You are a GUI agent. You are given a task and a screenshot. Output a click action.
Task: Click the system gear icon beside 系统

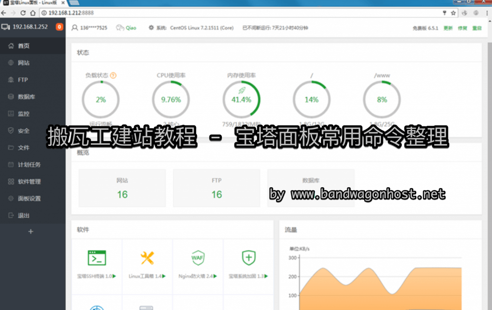tap(151, 27)
